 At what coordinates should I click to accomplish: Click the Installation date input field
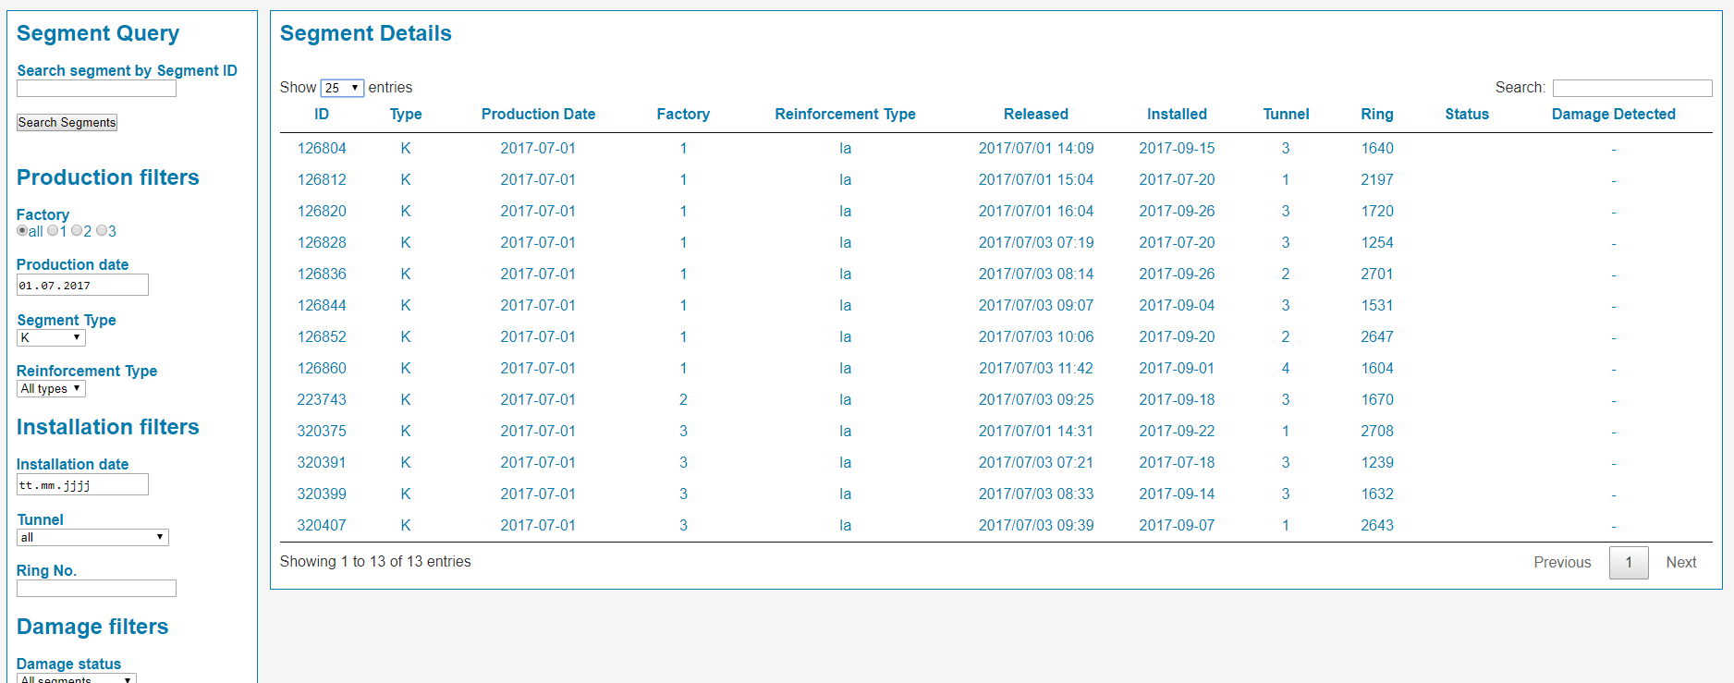(x=82, y=485)
